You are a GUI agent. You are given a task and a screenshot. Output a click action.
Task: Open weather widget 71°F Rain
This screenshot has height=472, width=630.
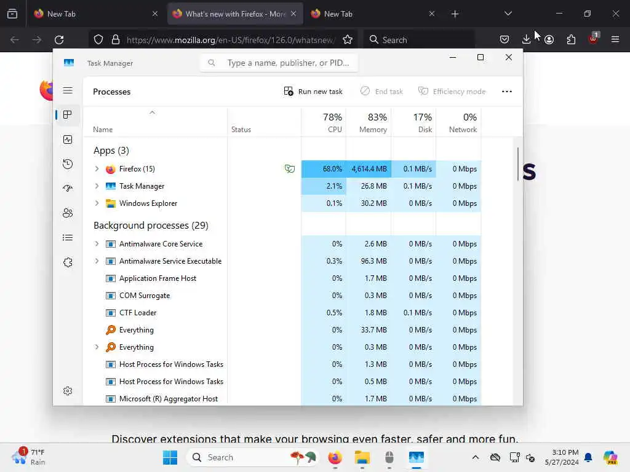29,457
